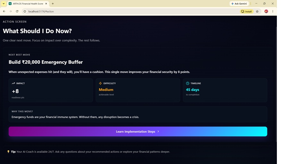Click the Impact trend arrow icon
The height and width of the screenshot is (164, 282).
pos(13,83)
